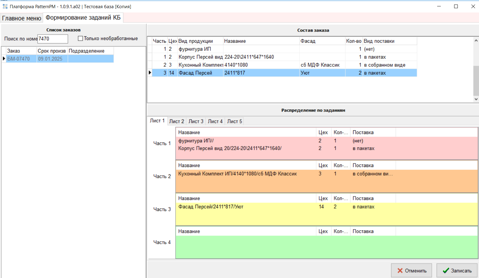Image resolution: width=479 pixels, height=278 pixels.
Task: Switch to the Лист 5 tab
Action: (234, 121)
